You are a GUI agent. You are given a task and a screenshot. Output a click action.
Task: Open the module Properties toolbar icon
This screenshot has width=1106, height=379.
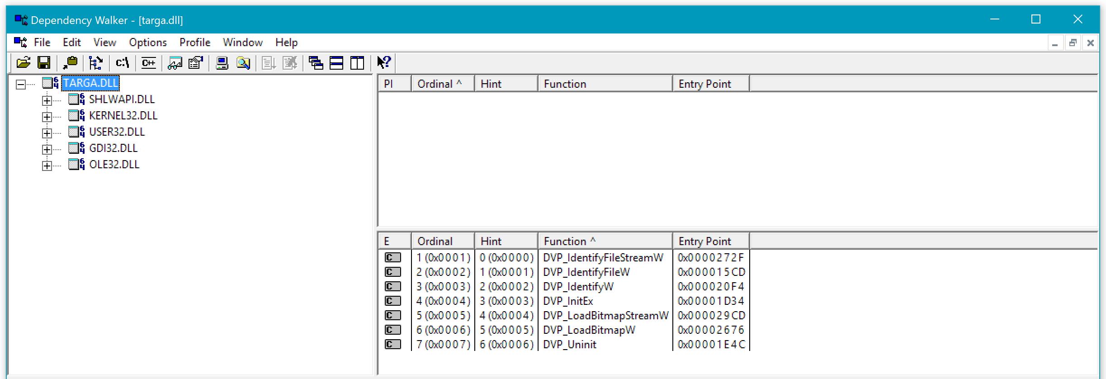[x=195, y=62]
